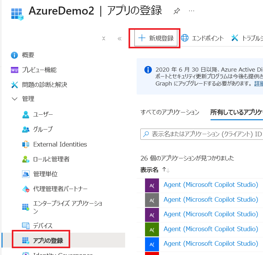Open ユーザー in the sidebar
Image resolution: width=263 pixels, height=255 pixels.
tap(43, 114)
